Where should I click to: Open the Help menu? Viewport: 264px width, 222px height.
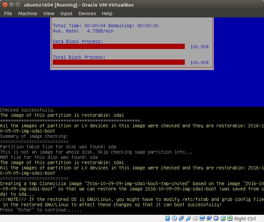(x=107, y=13)
